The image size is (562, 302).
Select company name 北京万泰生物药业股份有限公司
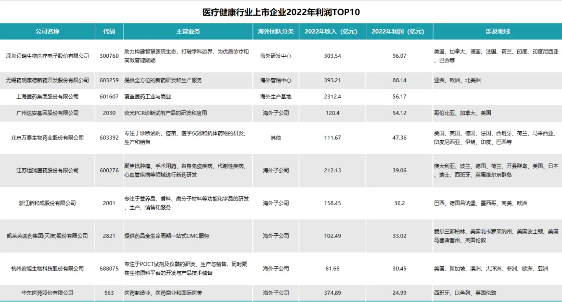pos(47,138)
